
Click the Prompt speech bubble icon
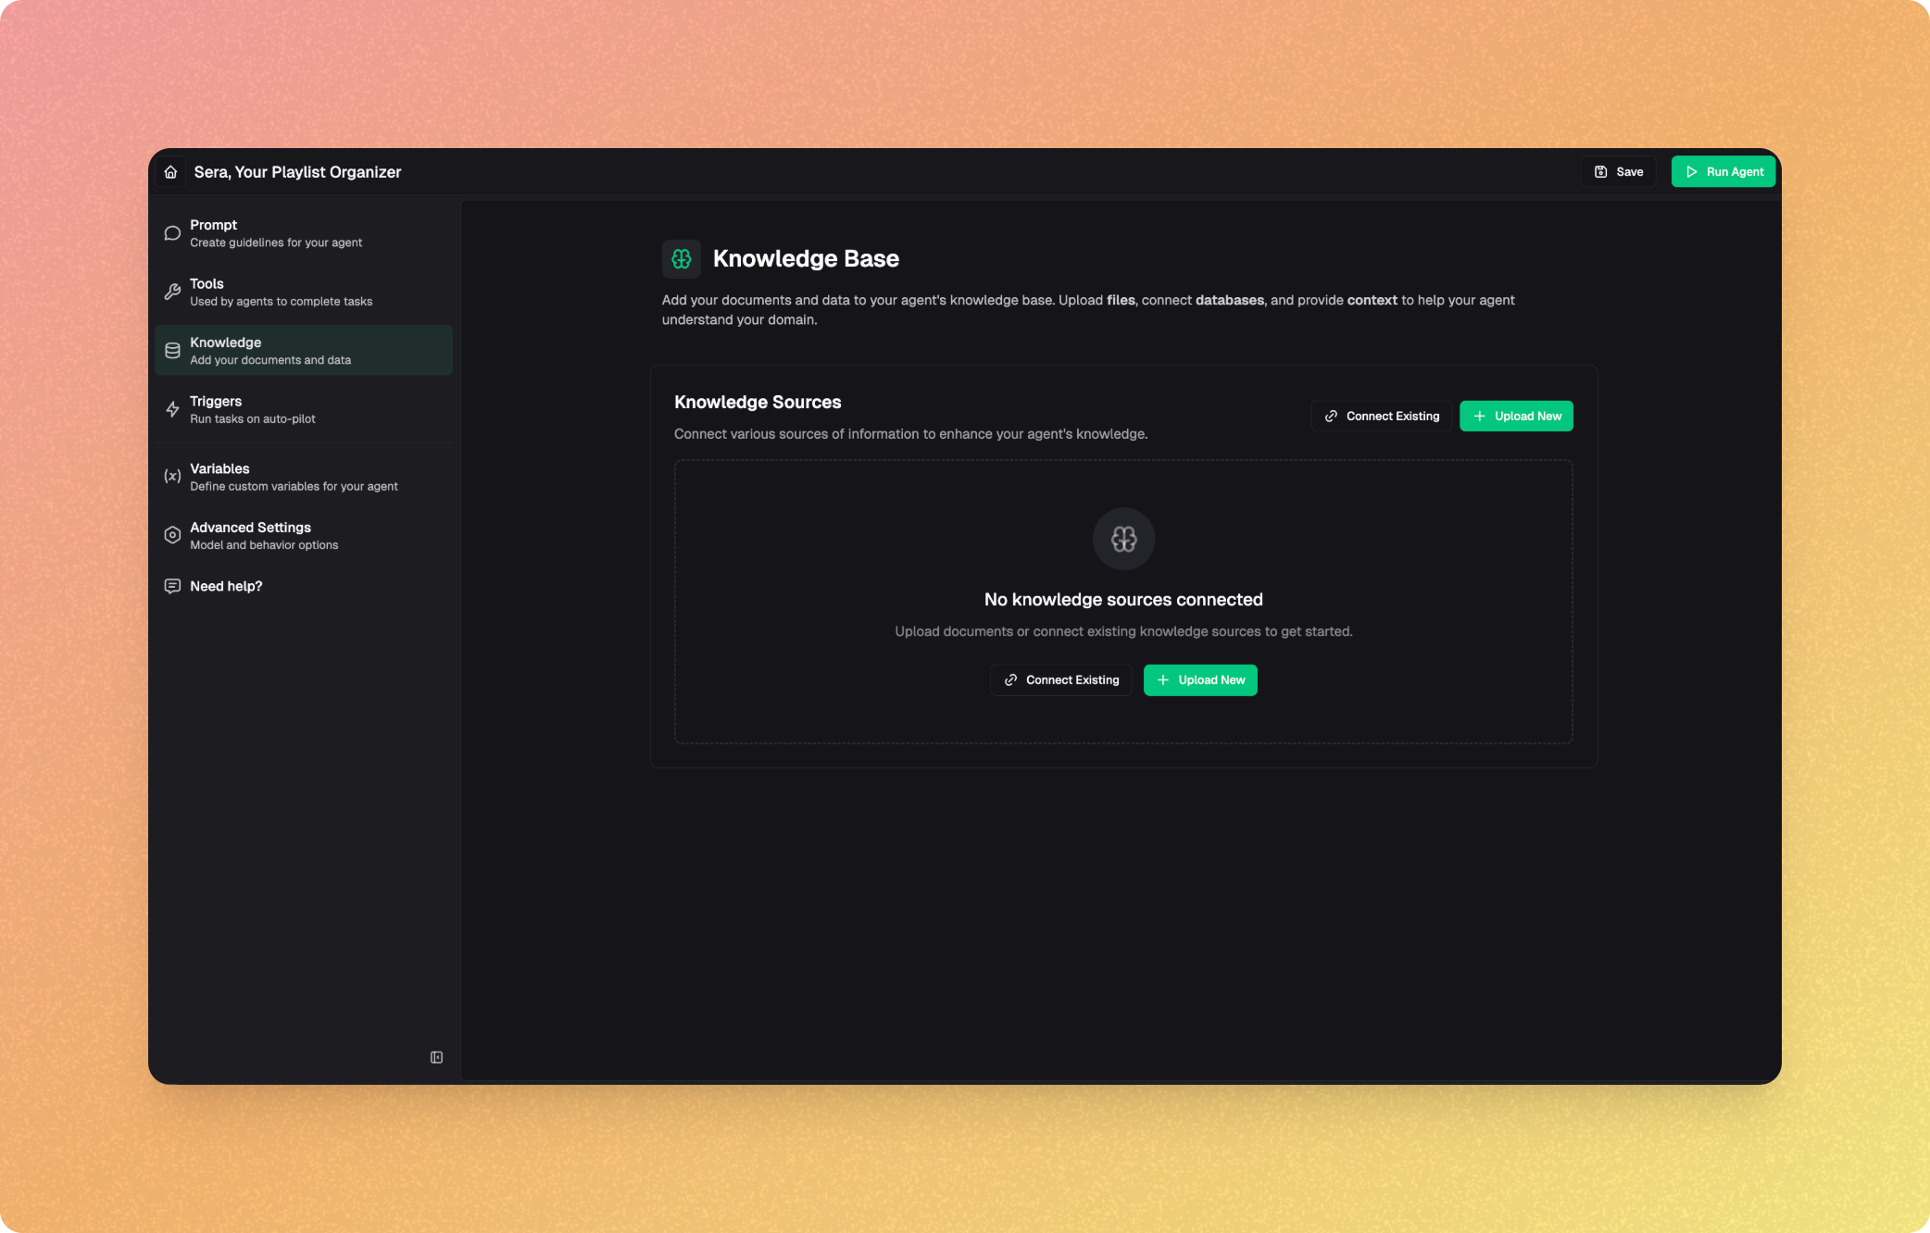point(172,233)
